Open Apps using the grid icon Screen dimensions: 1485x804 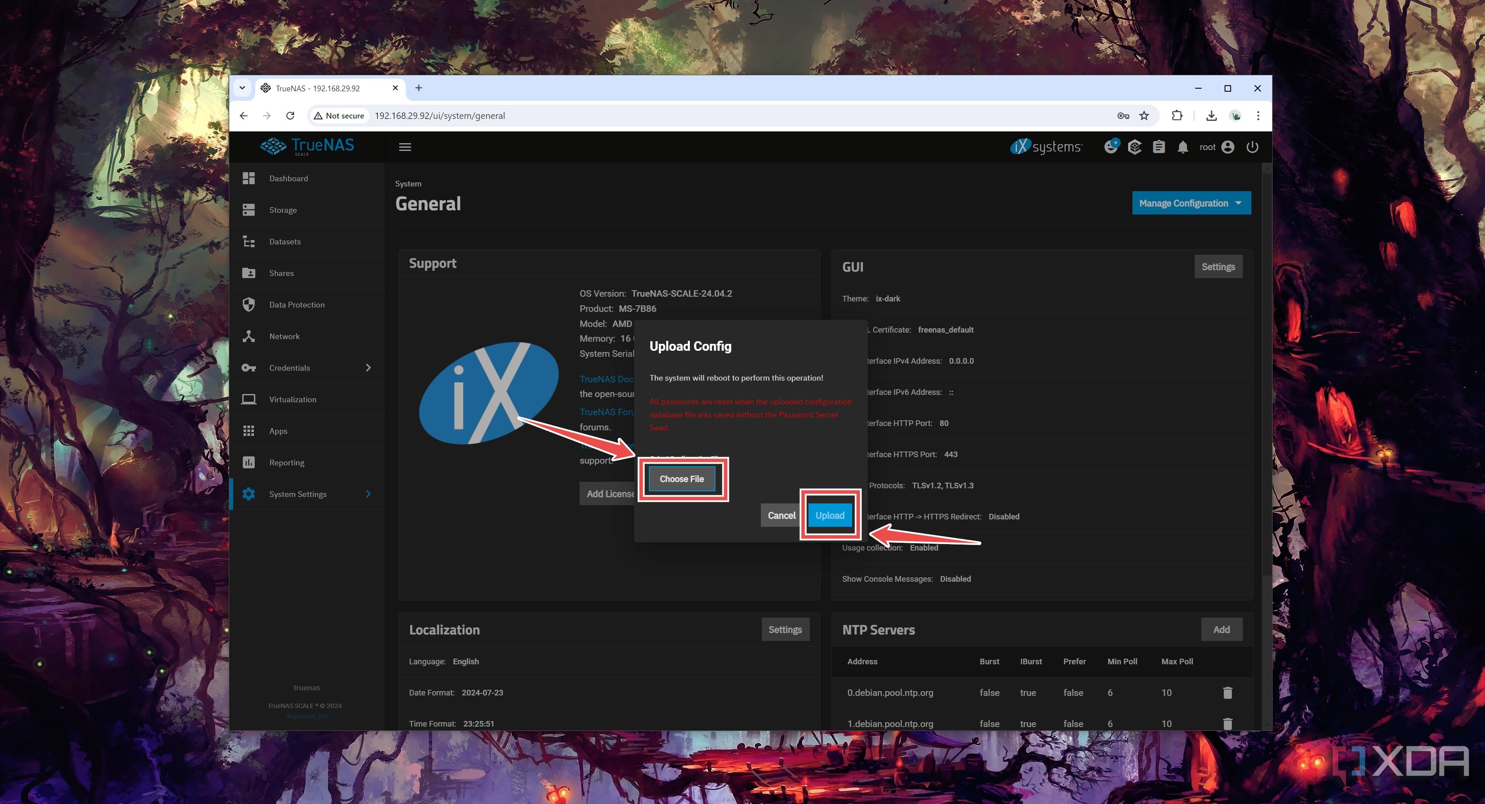[x=249, y=430]
